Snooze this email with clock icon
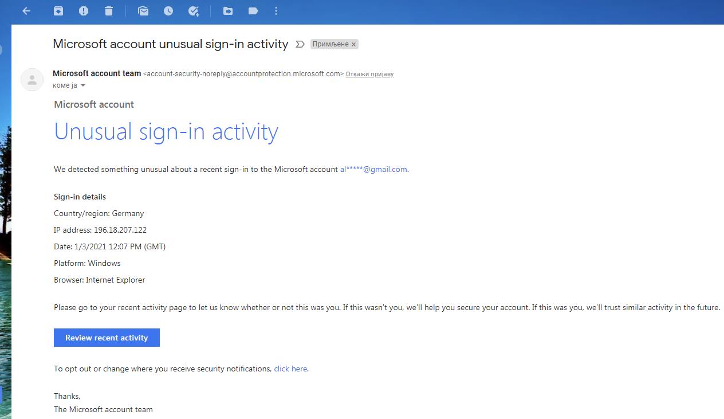 [168, 11]
